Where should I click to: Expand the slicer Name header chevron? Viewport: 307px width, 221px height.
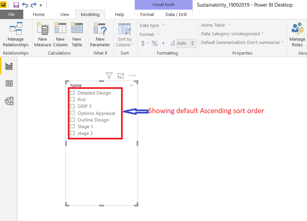click(132, 85)
